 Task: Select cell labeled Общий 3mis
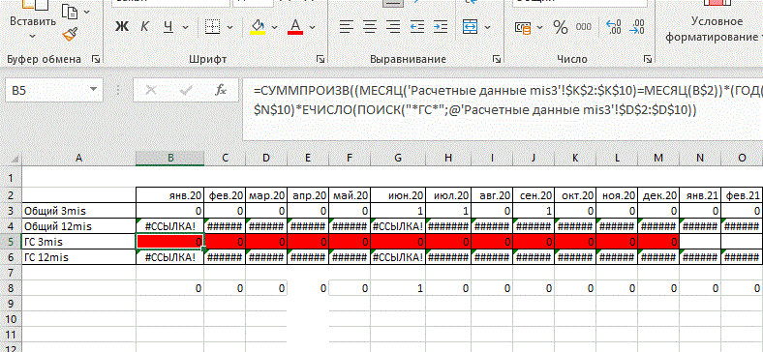coord(78,211)
